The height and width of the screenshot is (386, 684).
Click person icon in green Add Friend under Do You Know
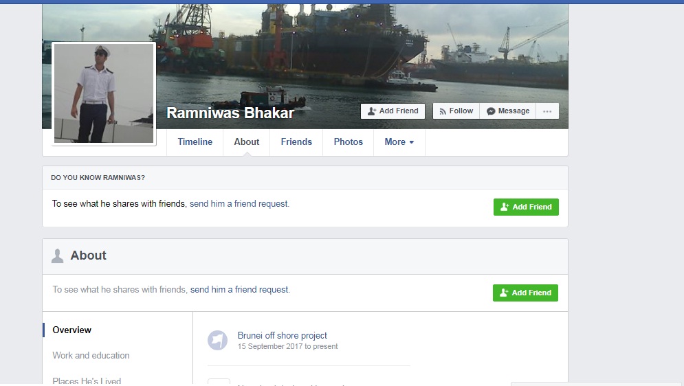[x=505, y=207]
